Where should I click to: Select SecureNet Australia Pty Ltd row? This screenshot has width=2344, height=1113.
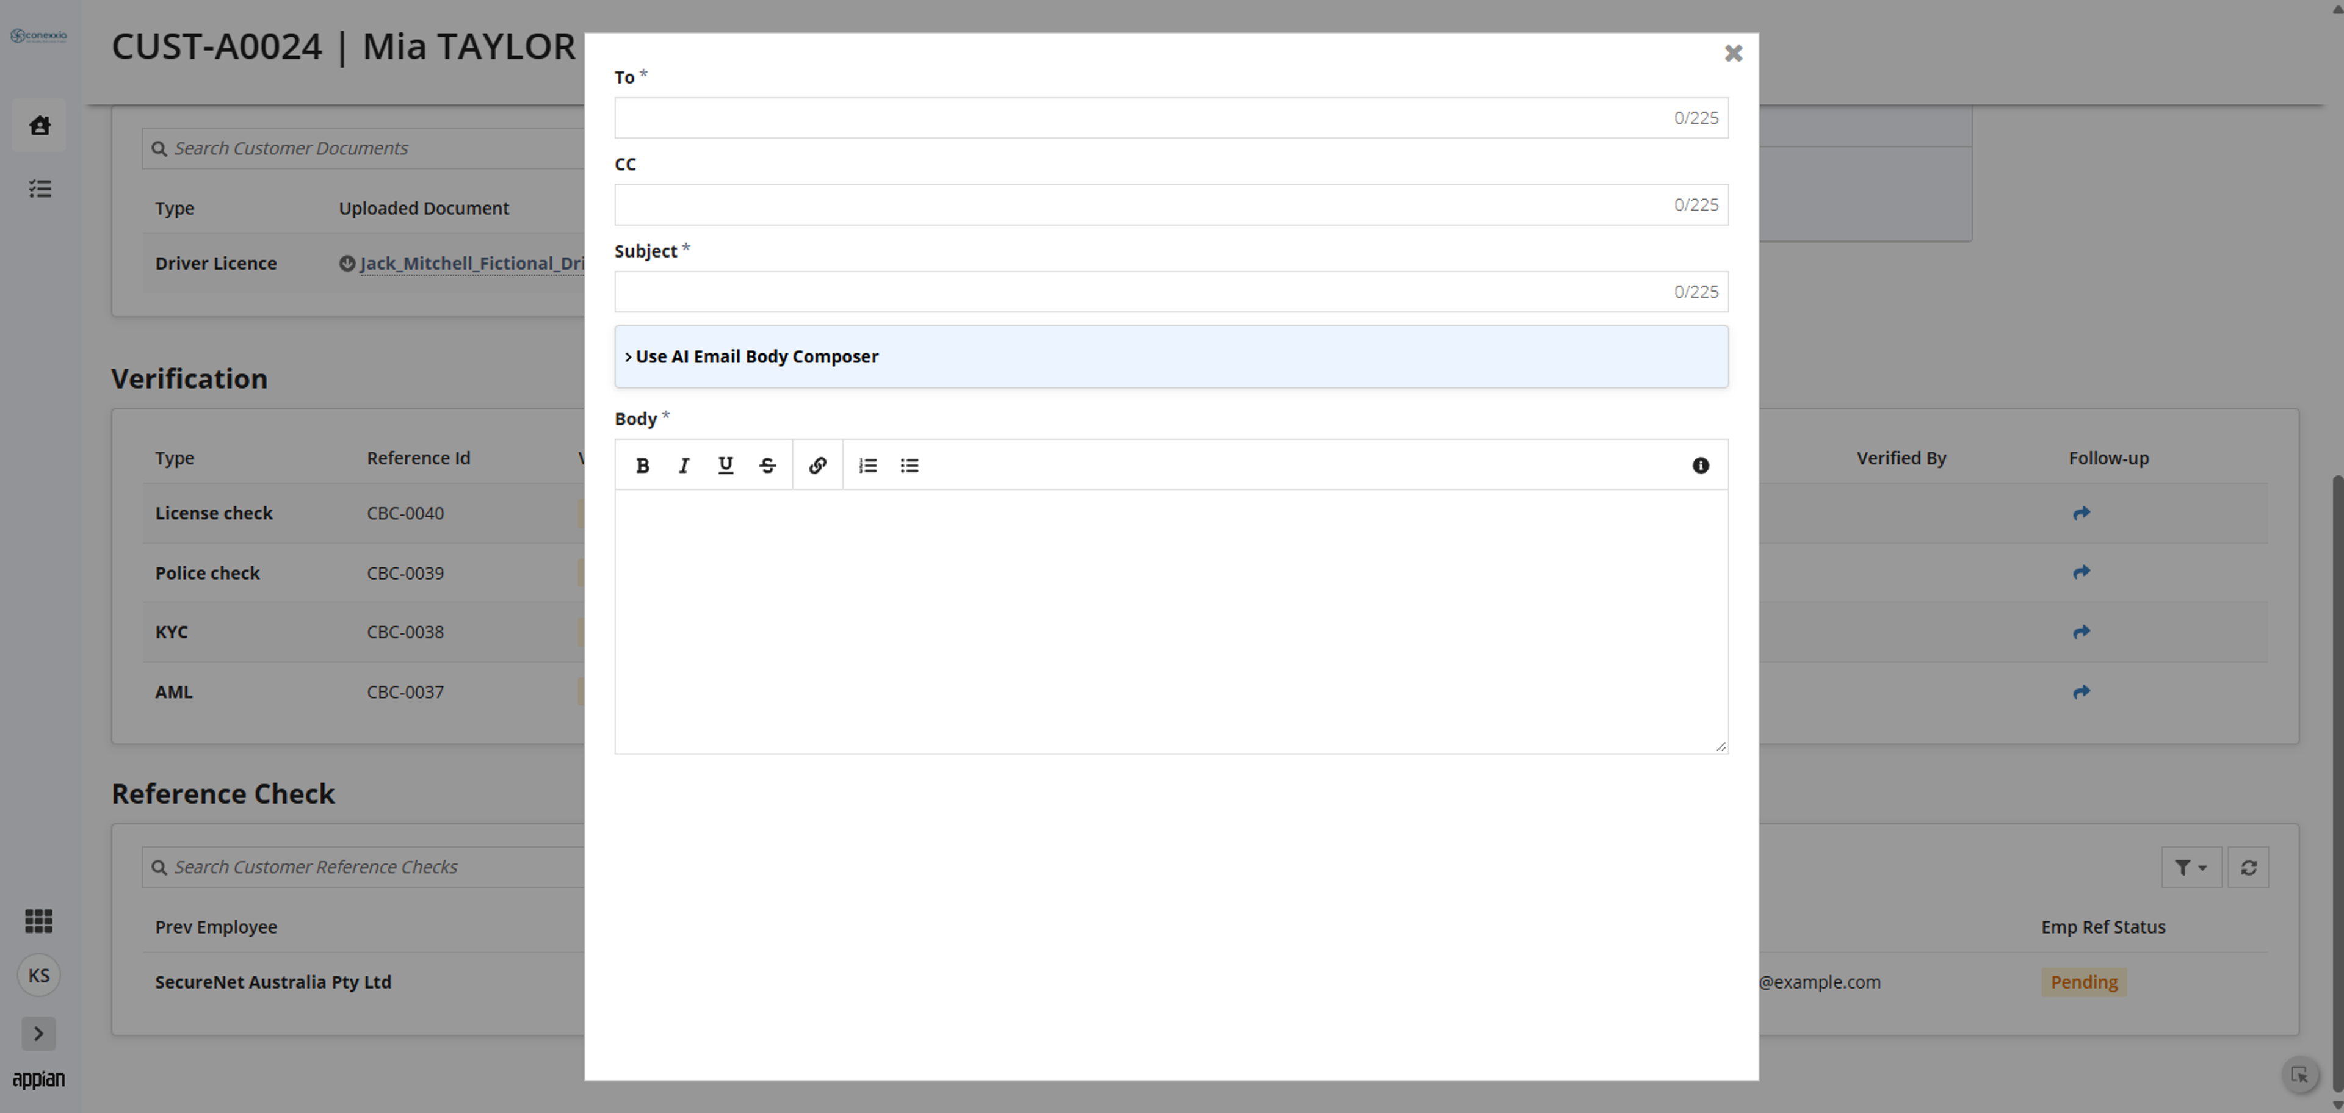273,982
